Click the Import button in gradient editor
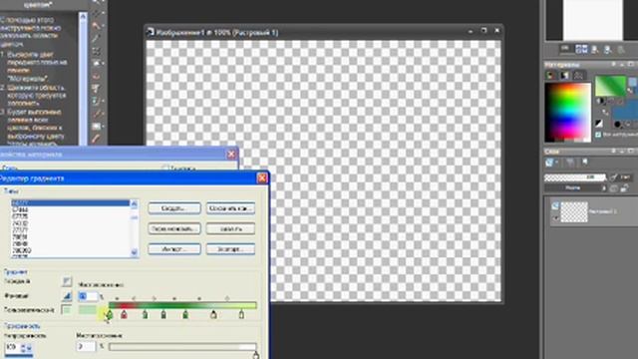The image size is (638, 359). (x=174, y=248)
